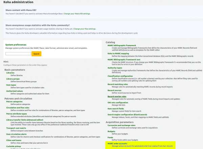Open Circulation and fine rules
The width and height of the screenshot is (203, 149).
pyautogui.click(x=18, y=108)
